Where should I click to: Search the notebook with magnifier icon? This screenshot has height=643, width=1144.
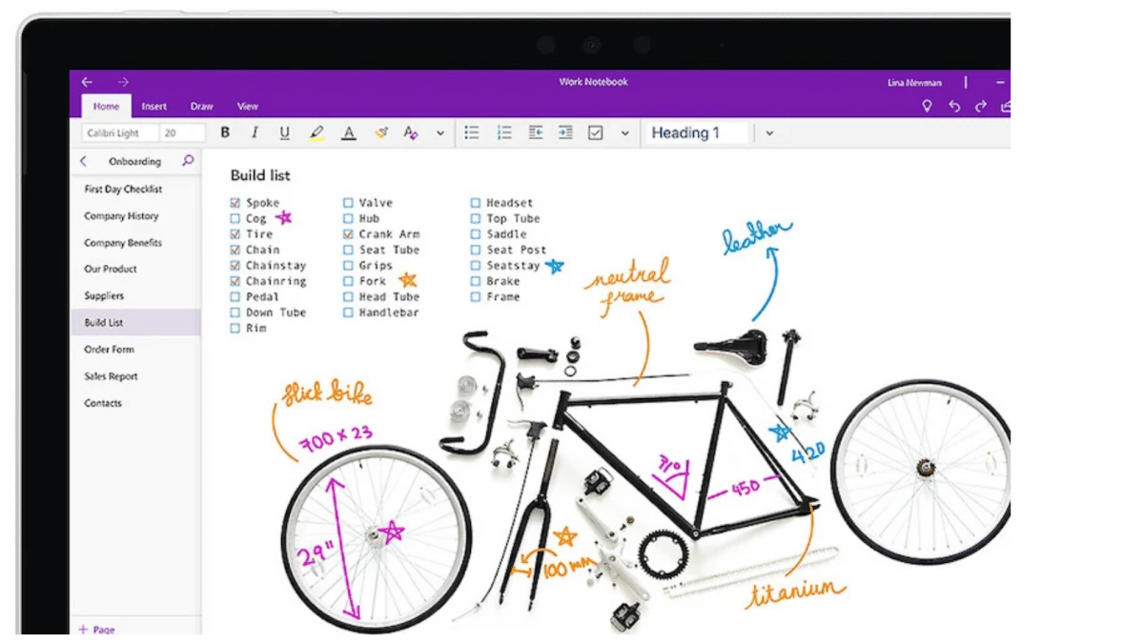coord(188,161)
